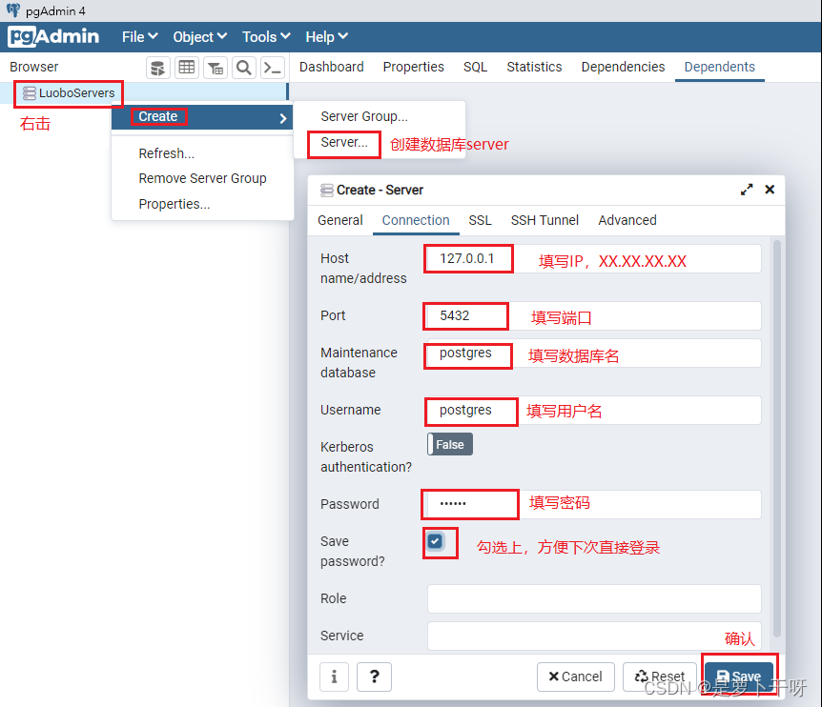Launch the PSQL terminal tool icon
Image resolution: width=822 pixels, height=707 pixels.
pyautogui.click(x=272, y=68)
